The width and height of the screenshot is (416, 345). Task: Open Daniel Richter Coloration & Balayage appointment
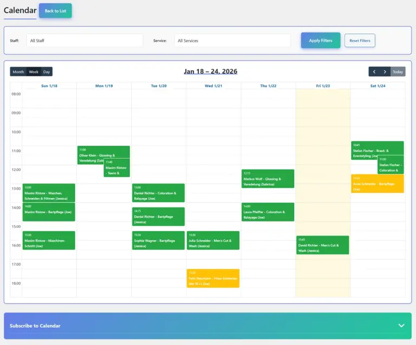(x=158, y=193)
